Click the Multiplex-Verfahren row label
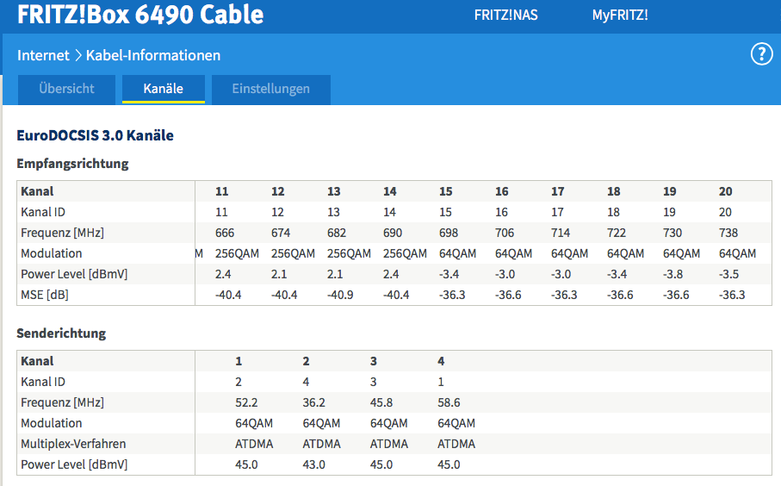This screenshot has width=781, height=486. pos(73,444)
